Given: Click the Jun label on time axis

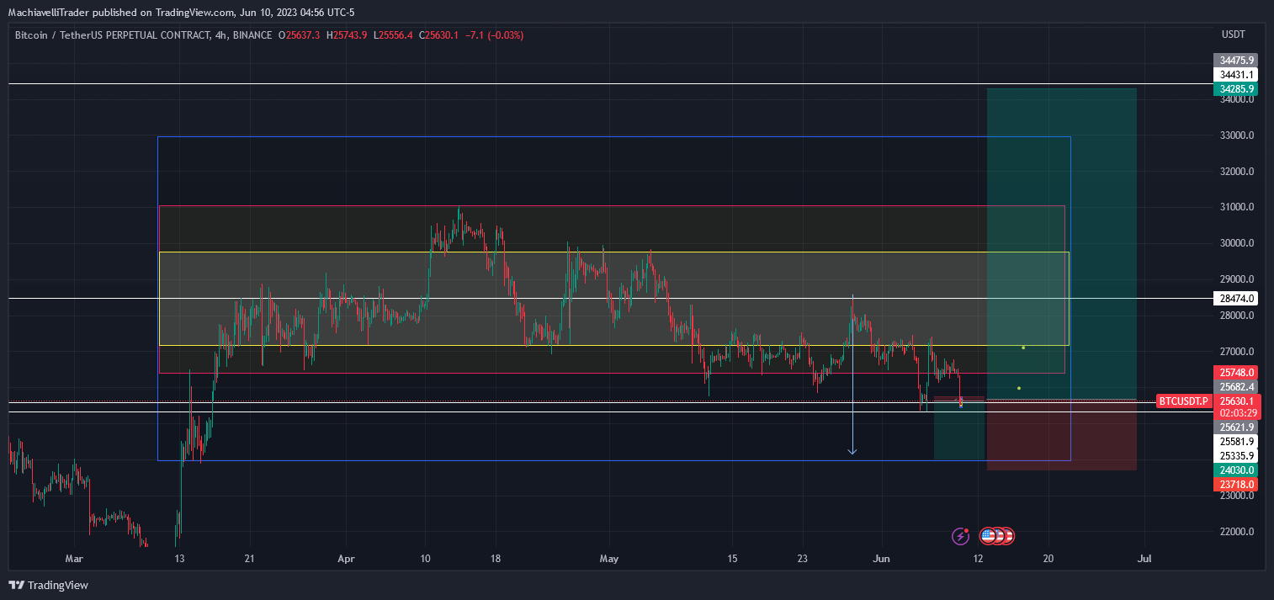Looking at the screenshot, I should click(x=881, y=558).
